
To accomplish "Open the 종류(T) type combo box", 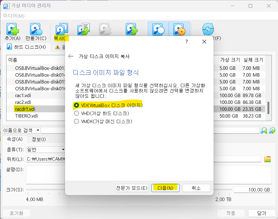I will 46,150.
